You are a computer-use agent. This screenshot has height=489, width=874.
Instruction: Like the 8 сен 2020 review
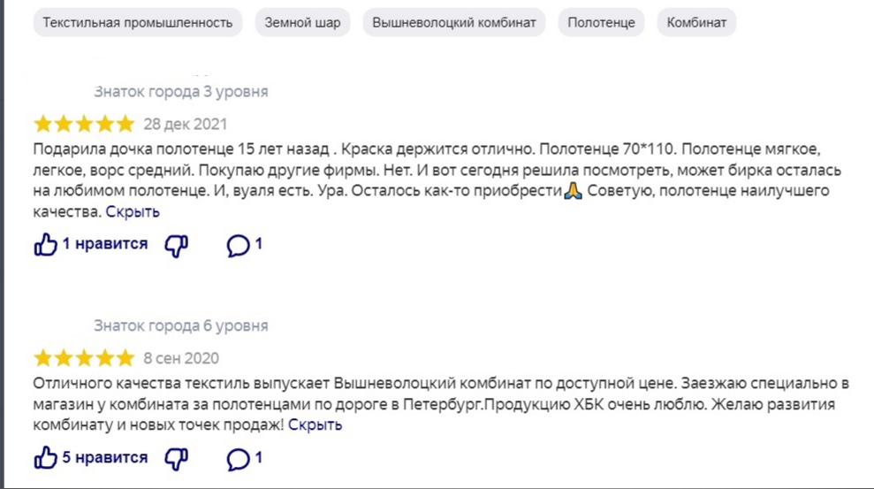[x=46, y=458]
